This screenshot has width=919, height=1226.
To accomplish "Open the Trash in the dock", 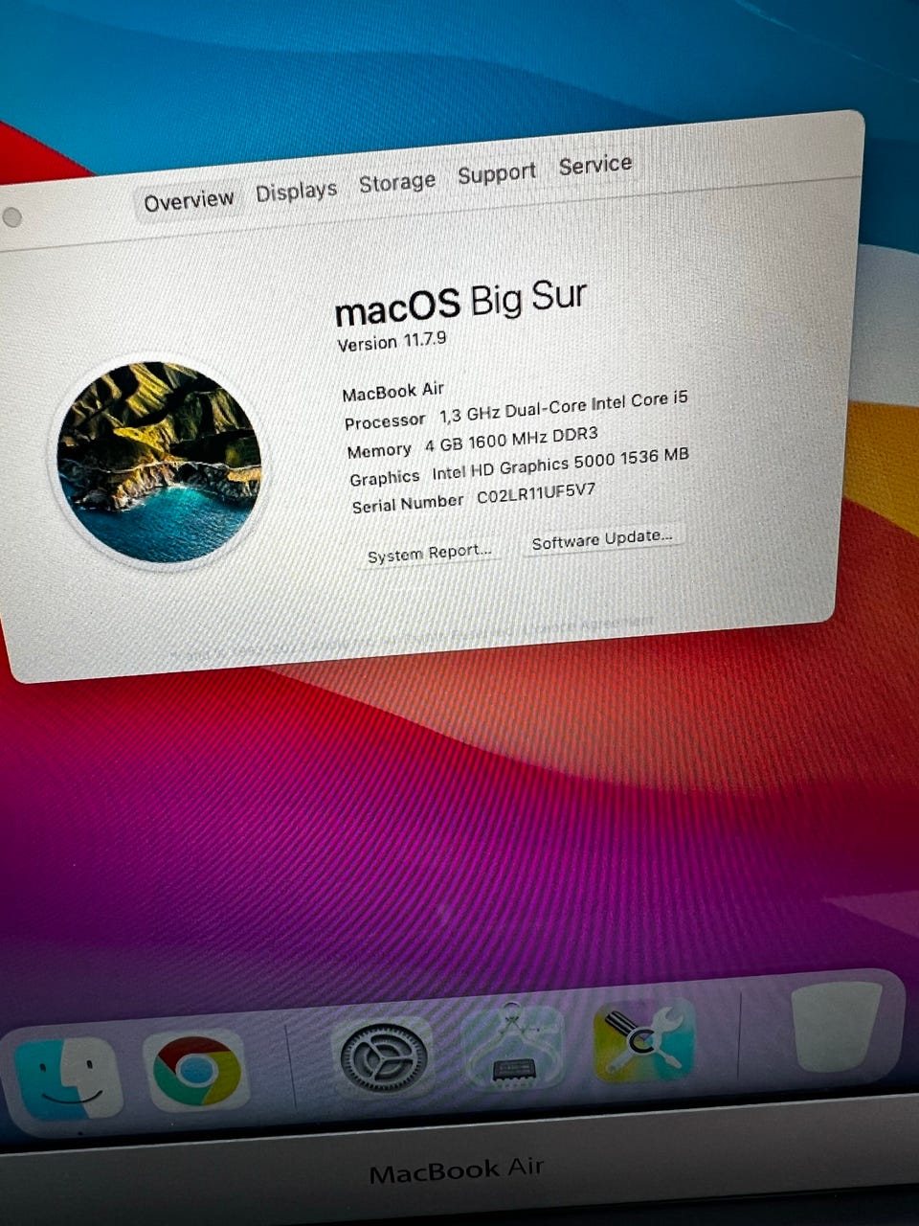I will point(837,1026).
